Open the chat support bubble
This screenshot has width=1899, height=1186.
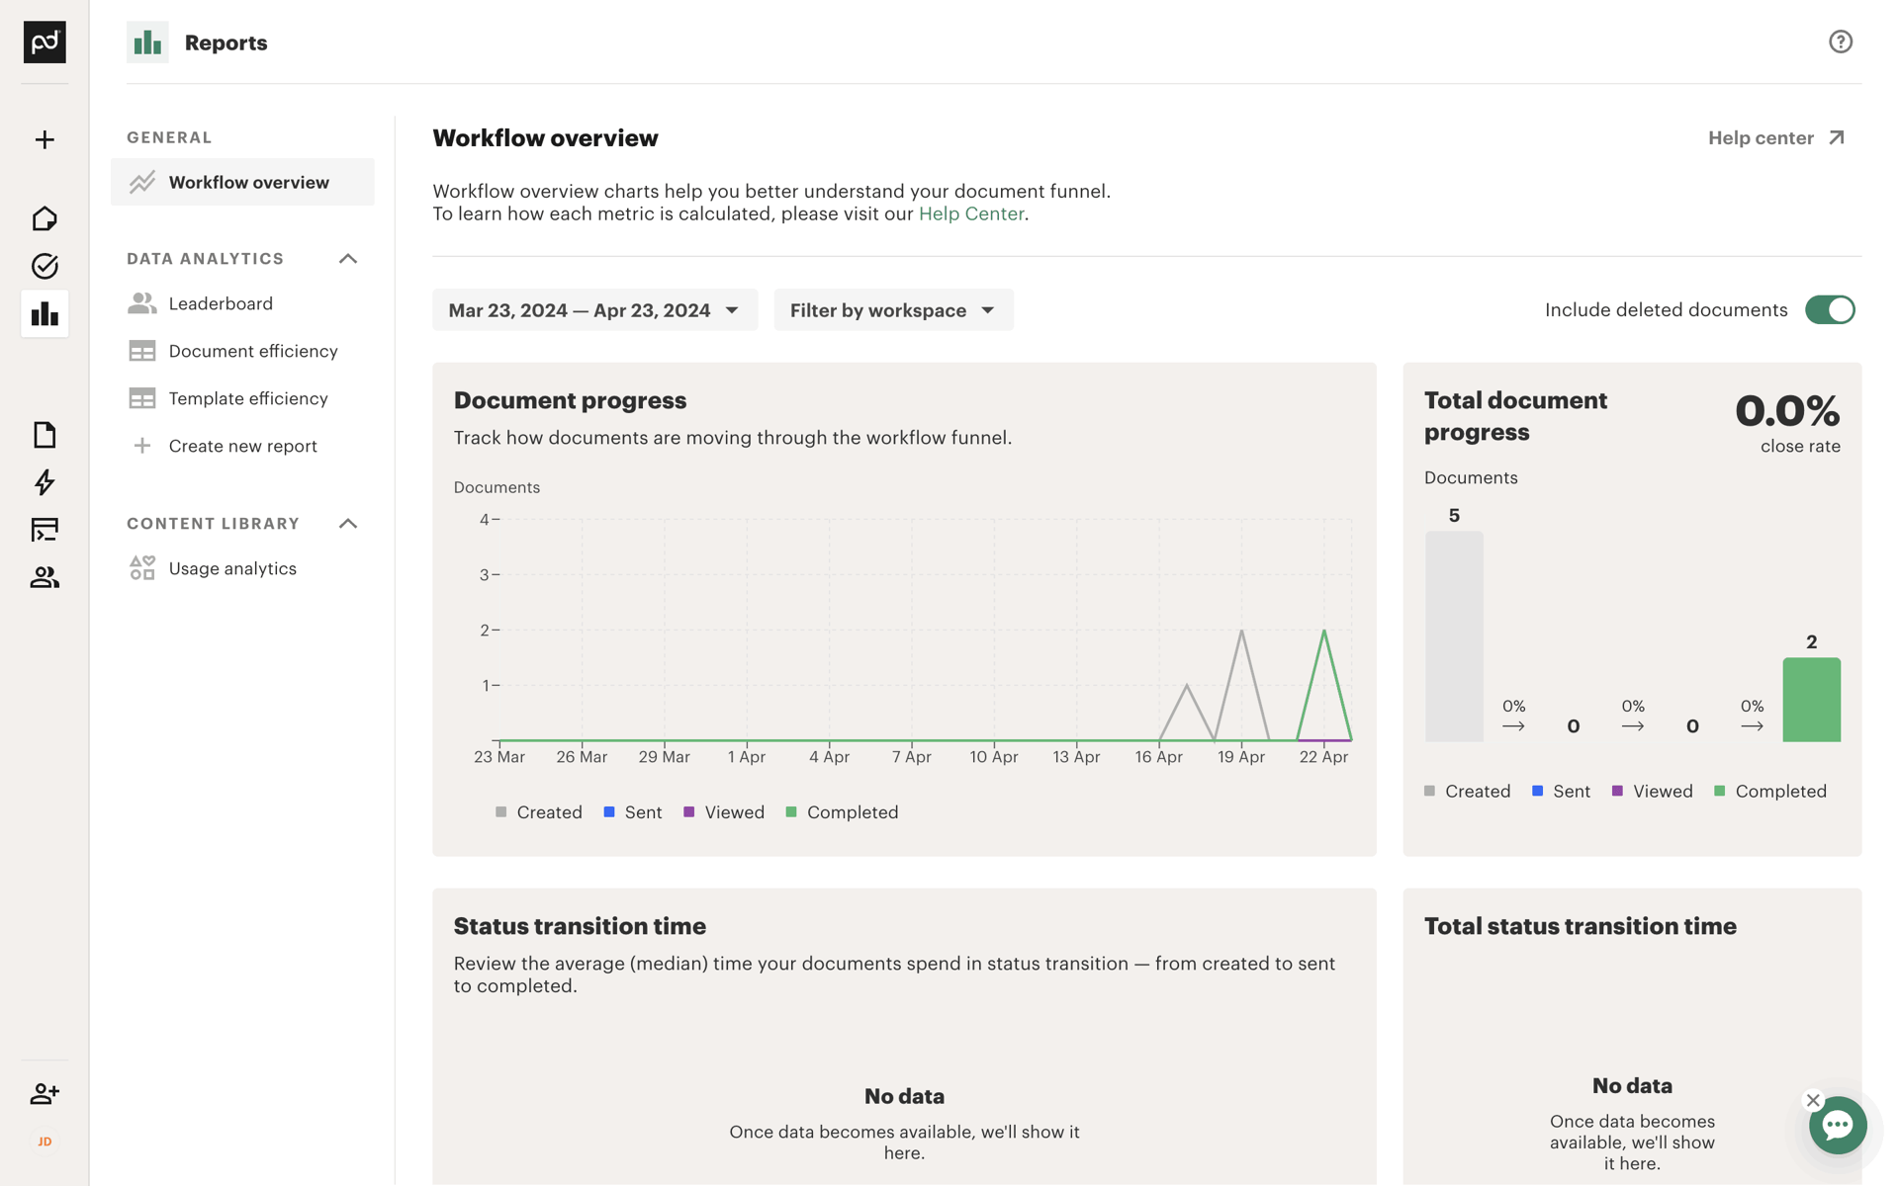(x=1838, y=1125)
